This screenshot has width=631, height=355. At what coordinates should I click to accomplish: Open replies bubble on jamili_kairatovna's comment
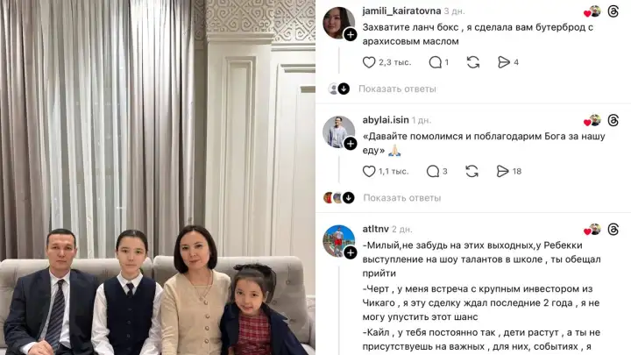coord(435,62)
